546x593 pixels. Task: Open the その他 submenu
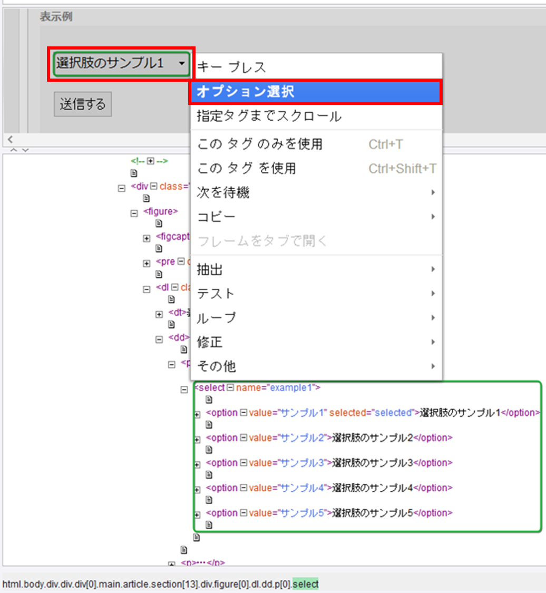click(316, 366)
